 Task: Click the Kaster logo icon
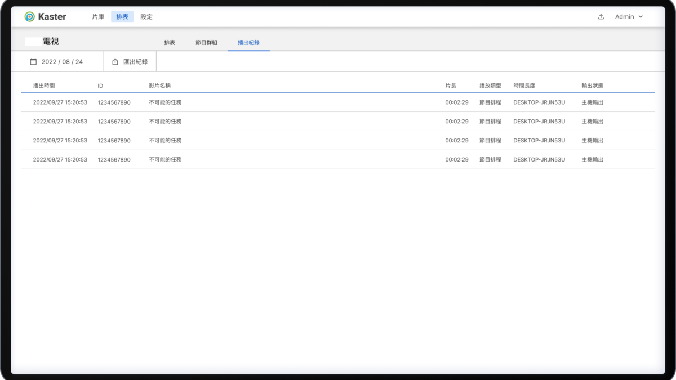tap(29, 17)
